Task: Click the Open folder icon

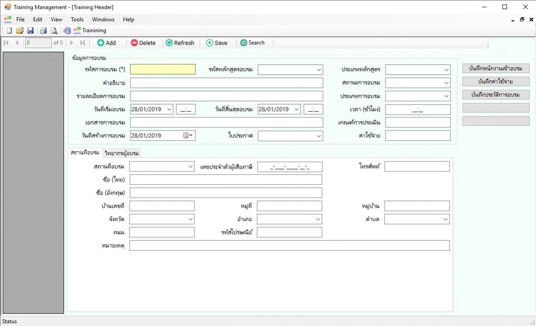Action: pyautogui.click(x=19, y=30)
